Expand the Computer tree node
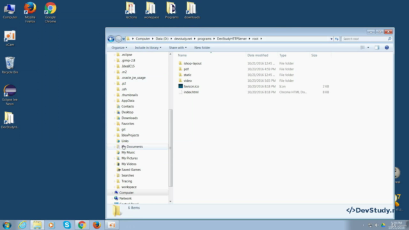The width and height of the screenshot is (409, 230). click(x=112, y=193)
